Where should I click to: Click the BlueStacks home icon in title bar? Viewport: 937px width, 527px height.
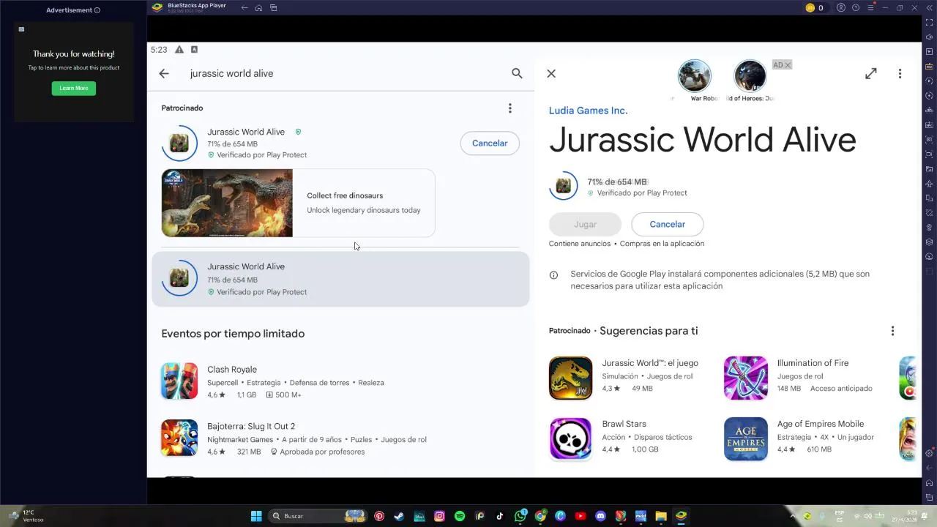click(258, 8)
